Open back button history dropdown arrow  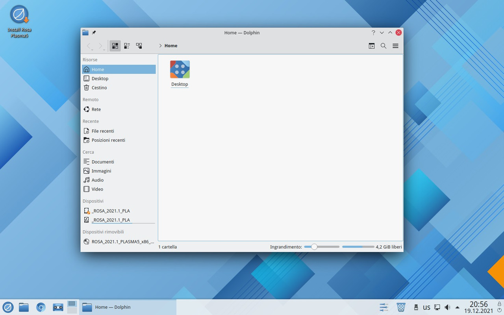pos(93,50)
